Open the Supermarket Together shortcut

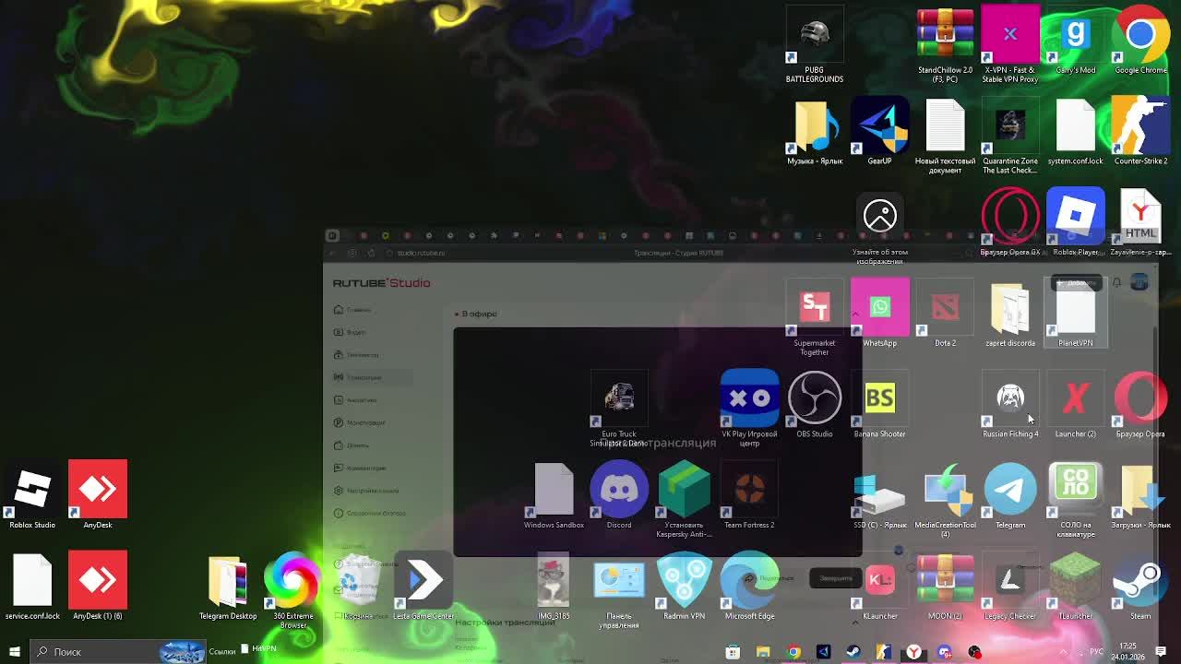pyautogui.click(x=815, y=307)
